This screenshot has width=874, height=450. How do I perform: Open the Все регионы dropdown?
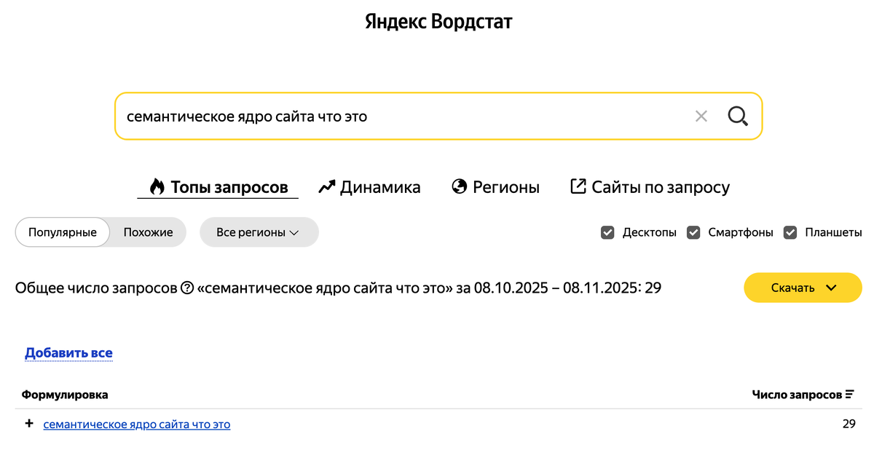[x=259, y=232]
